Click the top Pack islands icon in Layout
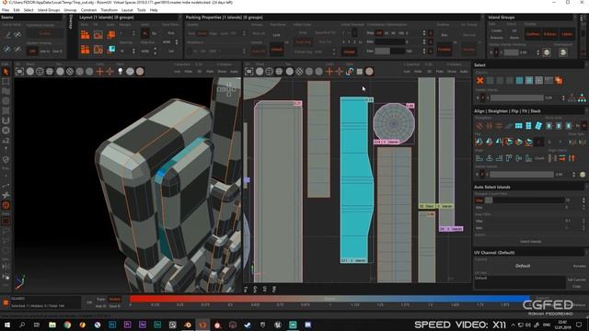The width and height of the screenshot is (589, 331). [86, 35]
